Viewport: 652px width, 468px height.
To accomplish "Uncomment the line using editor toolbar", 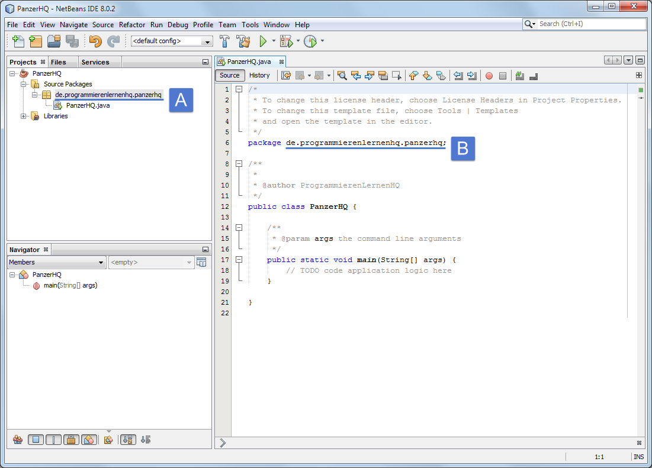I will (x=534, y=76).
